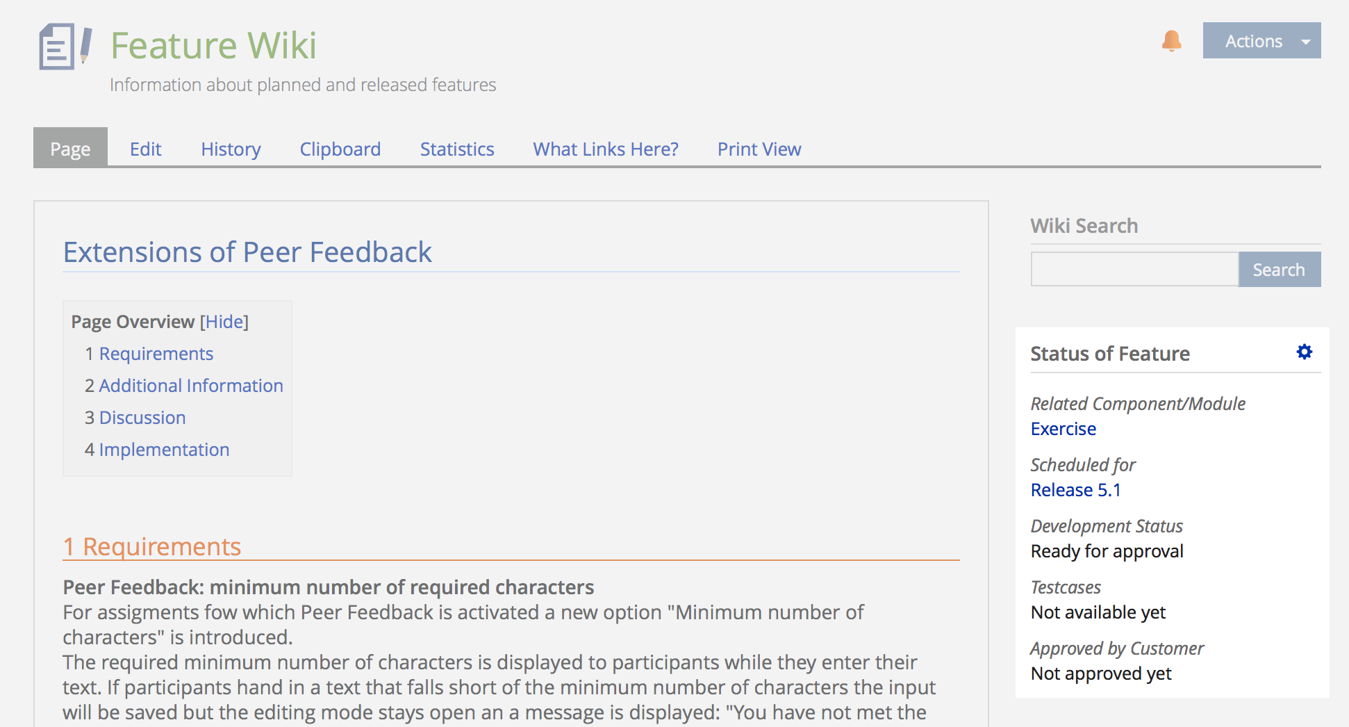Go to Discussion in Page Overview
Viewport: 1349px width, 727px height.
pyautogui.click(x=142, y=418)
